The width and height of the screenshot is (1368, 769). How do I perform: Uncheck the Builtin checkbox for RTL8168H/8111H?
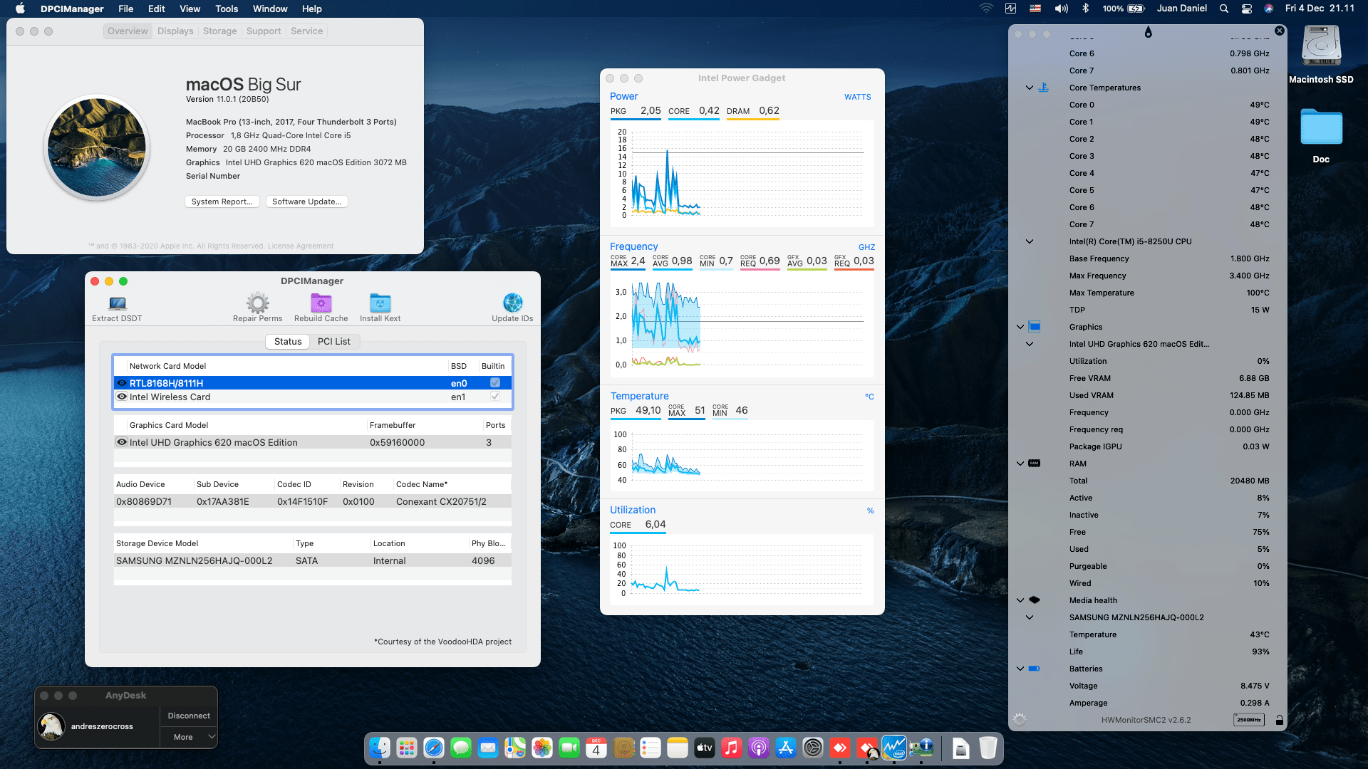coord(494,382)
